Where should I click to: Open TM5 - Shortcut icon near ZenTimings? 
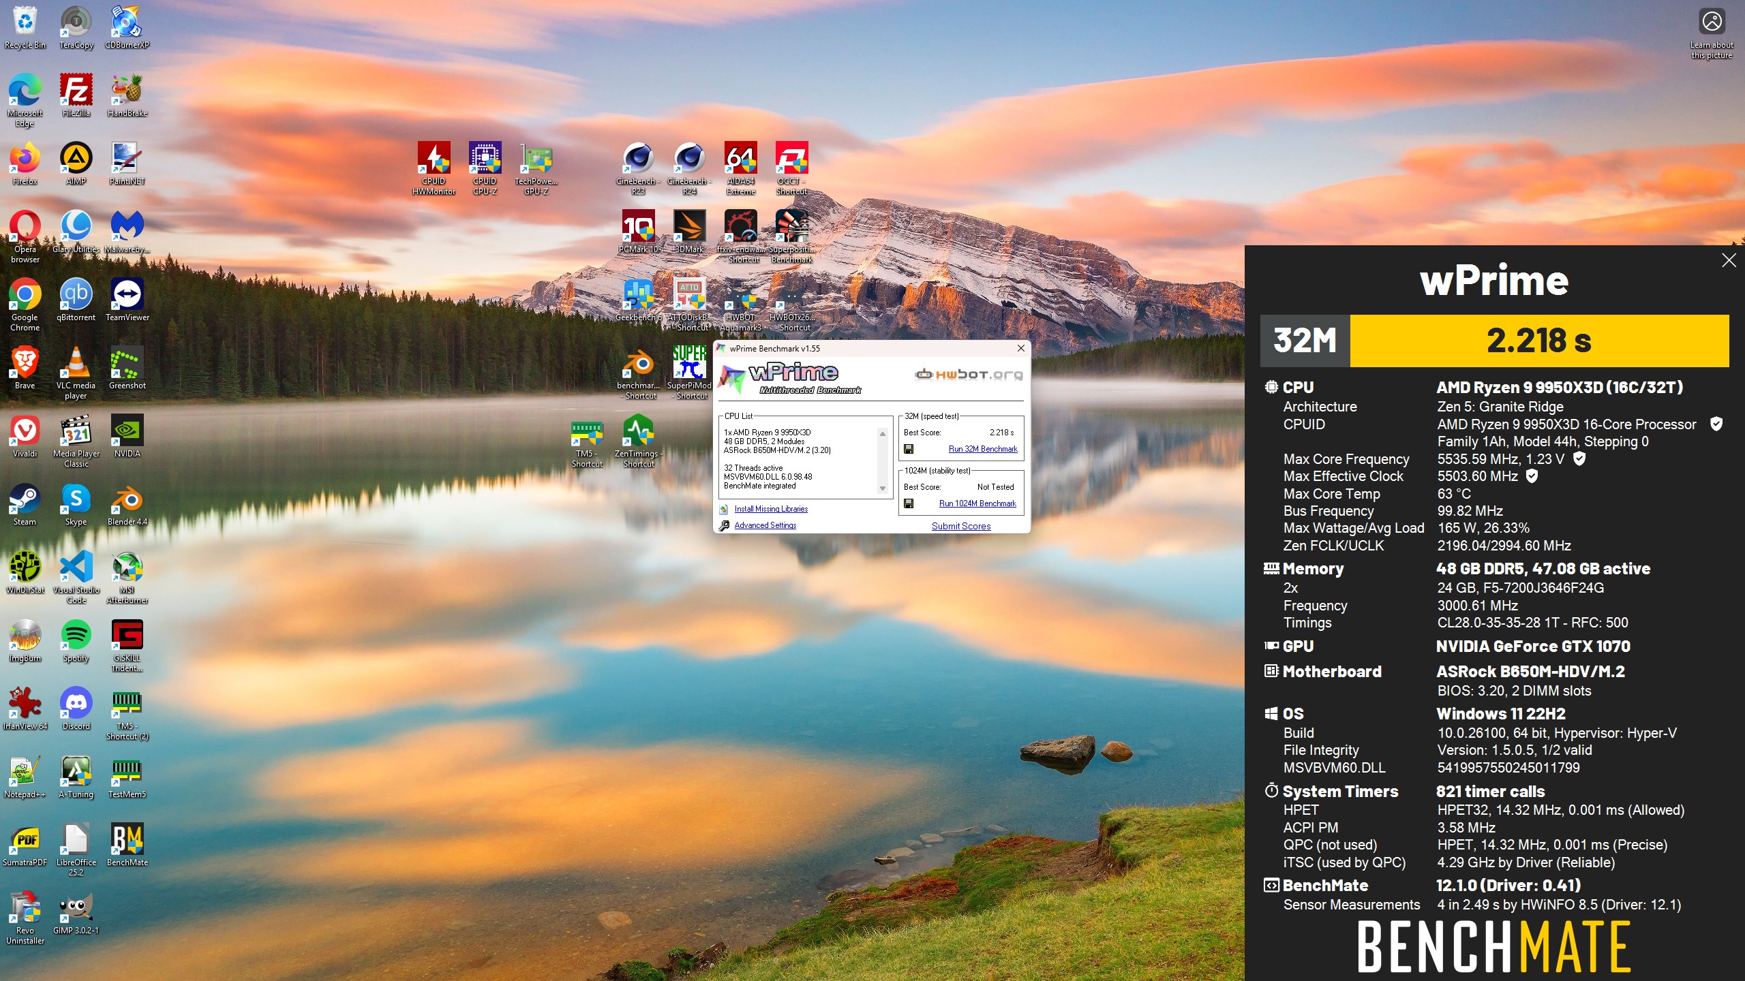[x=587, y=441]
